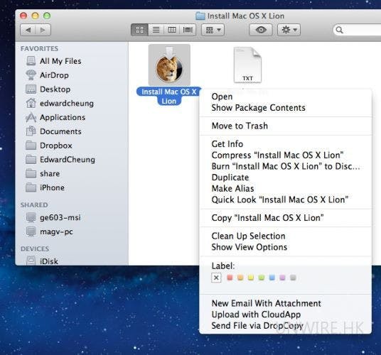381x355 pixels.
Task: Choose Send File via DropCopy
Action: pyautogui.click(x=286, y=326)
